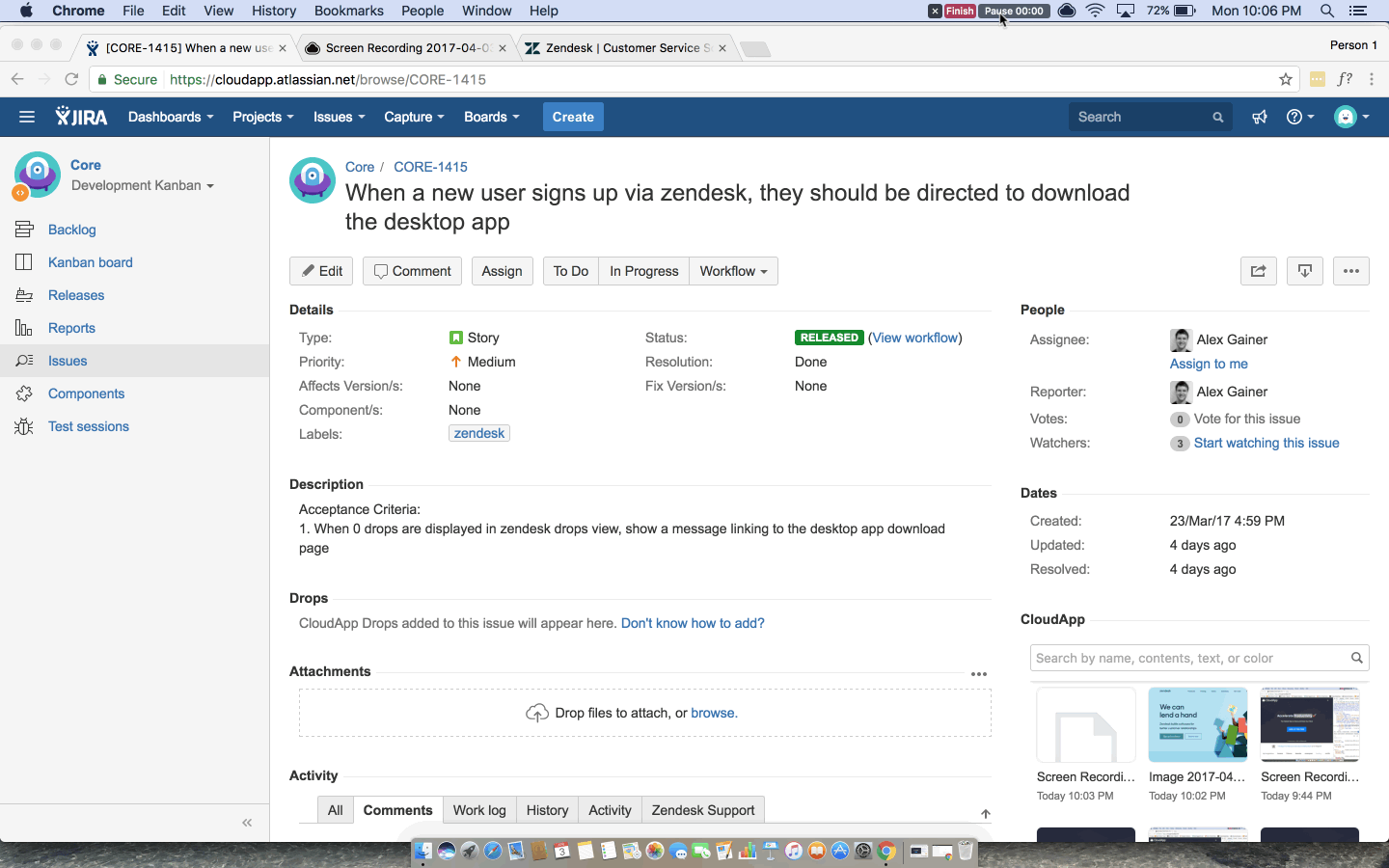This screenshot has height=868, width=1389.
Task: Open the Jira hamburger sidebar menu
Action: [27, 117]
